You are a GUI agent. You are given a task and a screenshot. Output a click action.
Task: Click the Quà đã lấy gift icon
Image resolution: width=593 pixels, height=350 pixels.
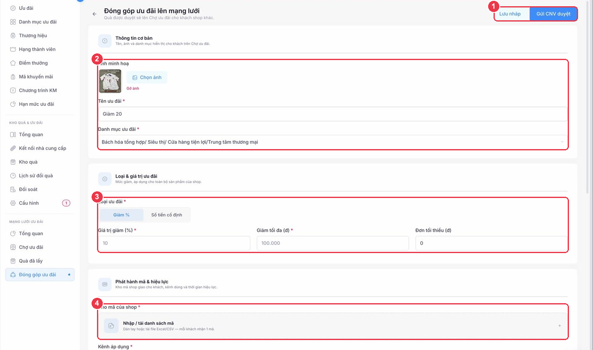pos(13,261)
